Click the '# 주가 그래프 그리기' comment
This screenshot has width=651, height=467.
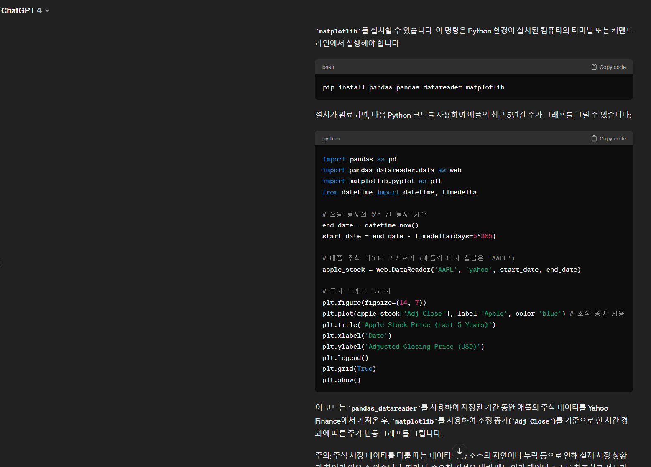(356, 291)
